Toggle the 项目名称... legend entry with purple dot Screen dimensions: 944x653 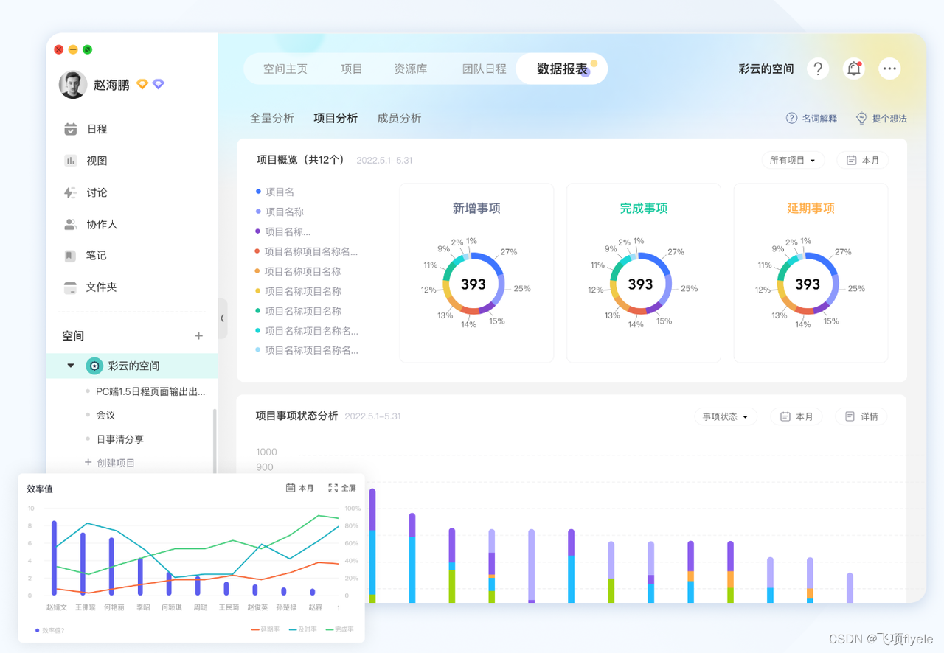[x=283, y=231]
